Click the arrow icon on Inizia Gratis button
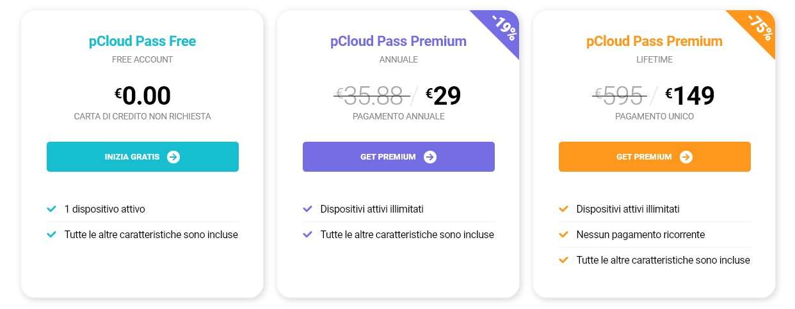795x309 pixels. tap(173, 157)
